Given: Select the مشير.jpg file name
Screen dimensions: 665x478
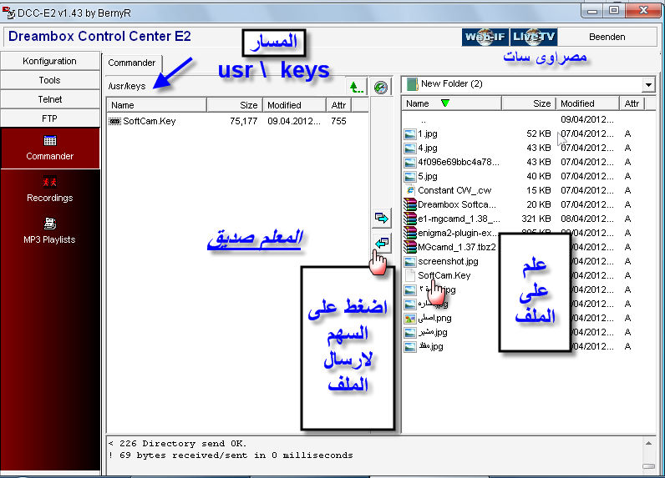Looking at the screenshot, I should coord(433,332).
